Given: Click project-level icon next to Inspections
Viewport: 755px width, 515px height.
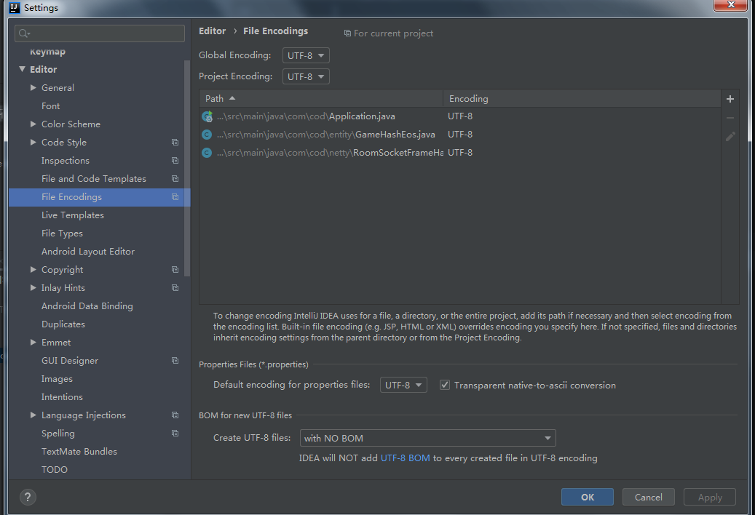Looking at the screenshot, I should 175,161.
